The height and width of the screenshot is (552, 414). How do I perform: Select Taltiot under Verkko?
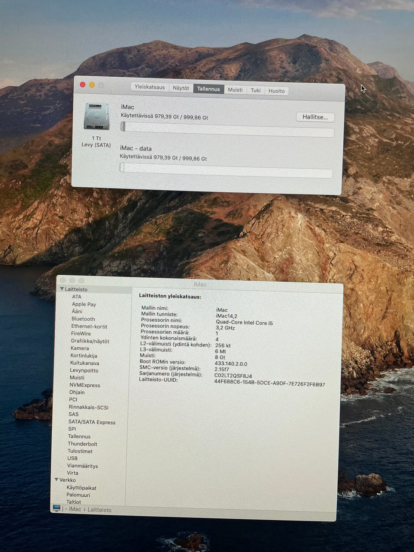74,502
